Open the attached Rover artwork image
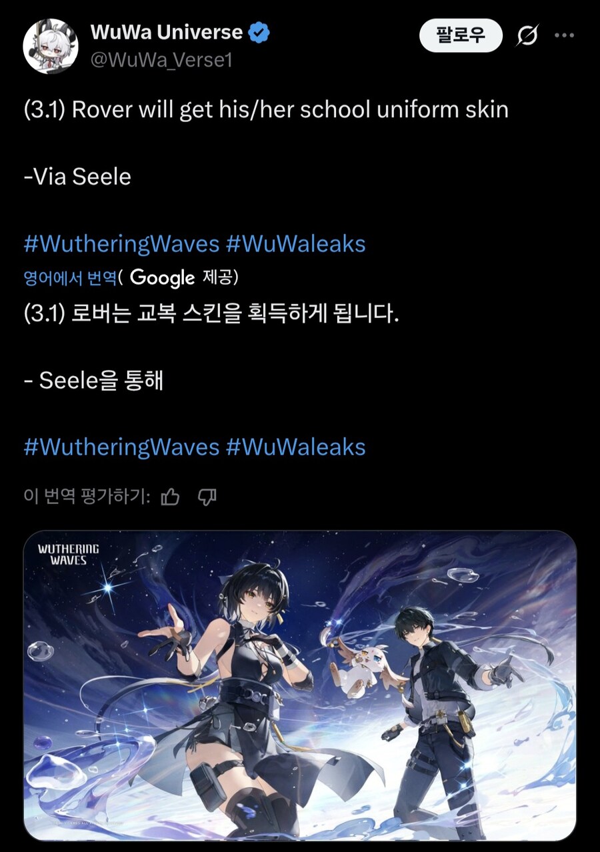600x852 pixels. point(300,686)
